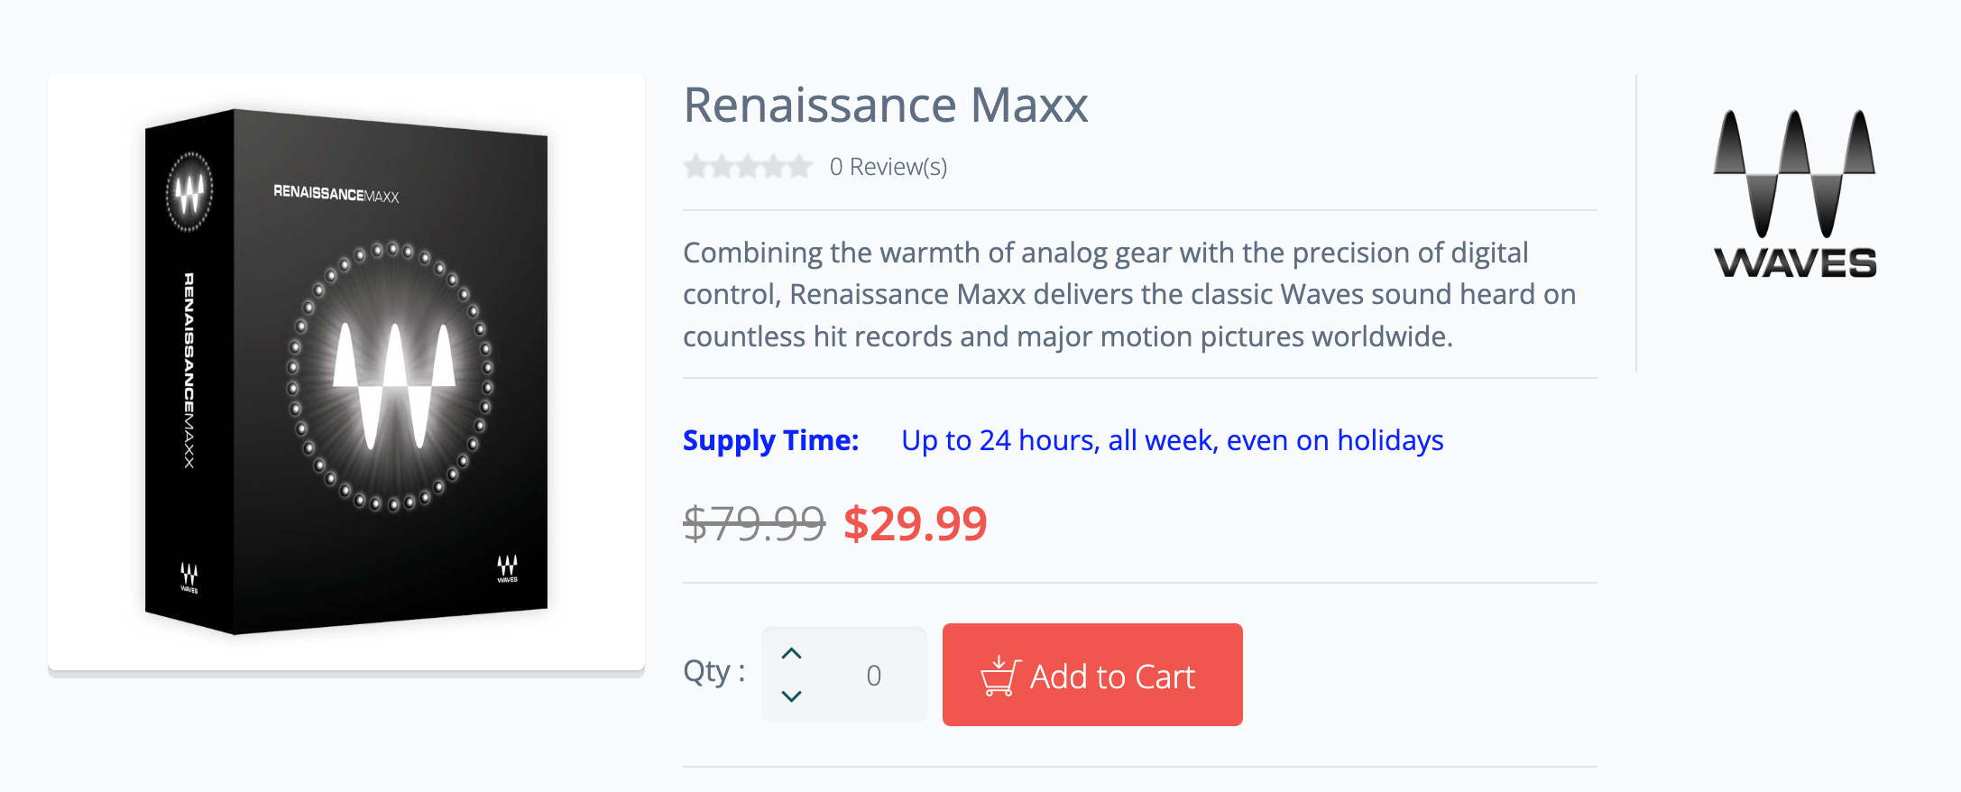The image size is (1961, 792).
Task: Click the red $29.99 sale price
Action: click(x=915, y=523)
